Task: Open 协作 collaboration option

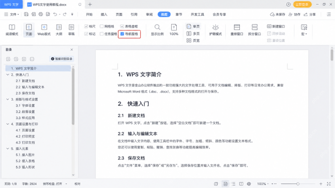Action: pos(294,14)
